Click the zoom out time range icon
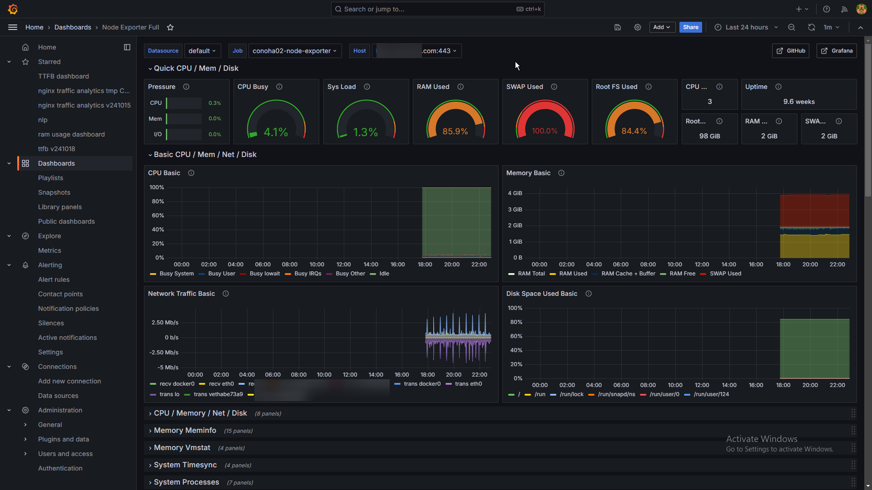This screenshot has width=872, height=490. (792, 27)
